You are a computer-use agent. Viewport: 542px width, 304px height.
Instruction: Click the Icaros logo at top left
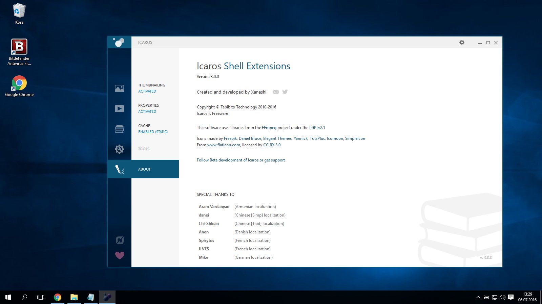pos(119,42)
